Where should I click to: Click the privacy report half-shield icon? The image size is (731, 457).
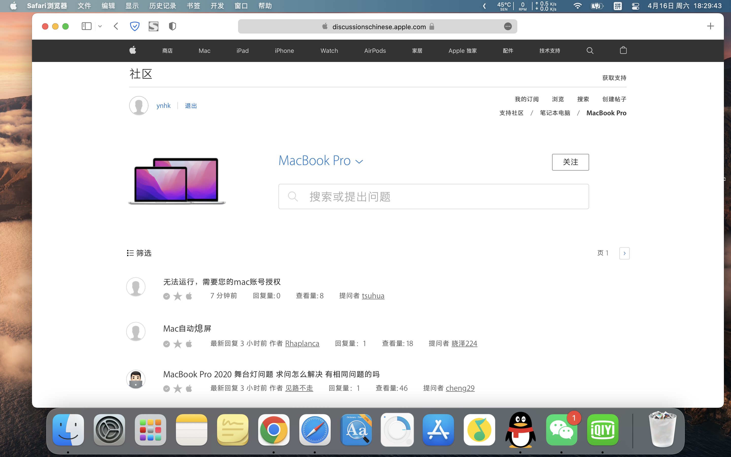pos(172,26)
